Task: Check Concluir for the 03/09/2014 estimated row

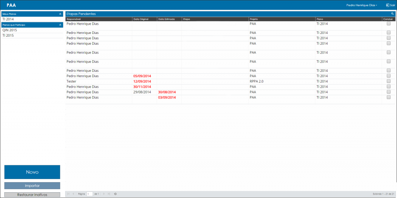Action: point(388,97)
